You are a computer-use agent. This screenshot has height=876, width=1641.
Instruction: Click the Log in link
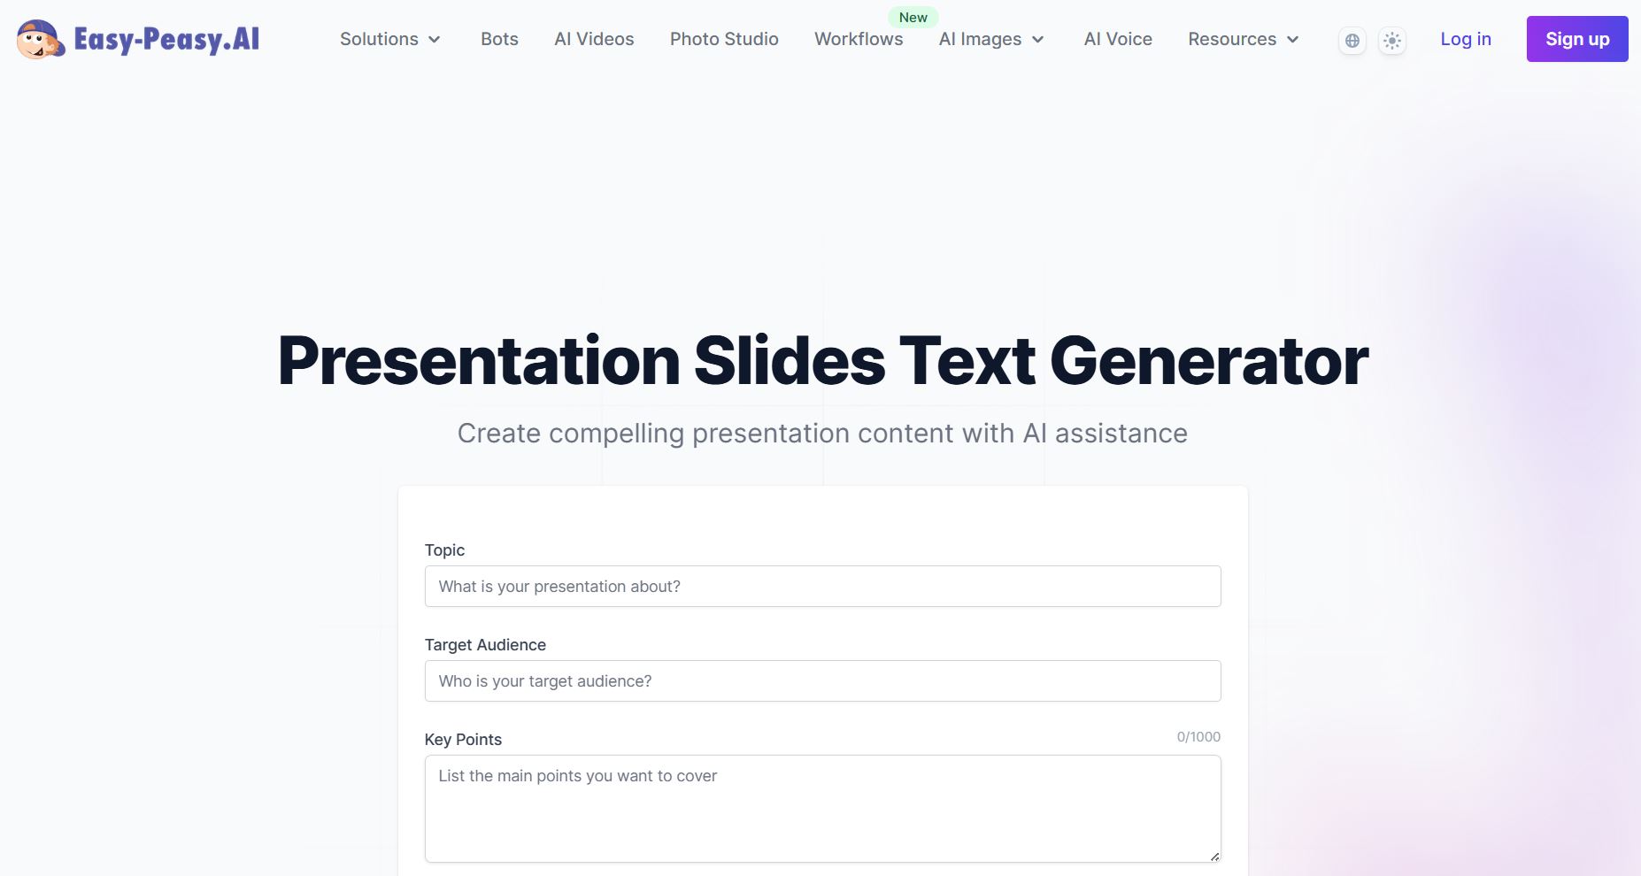1466,39
